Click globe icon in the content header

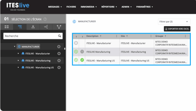(74, 22)
